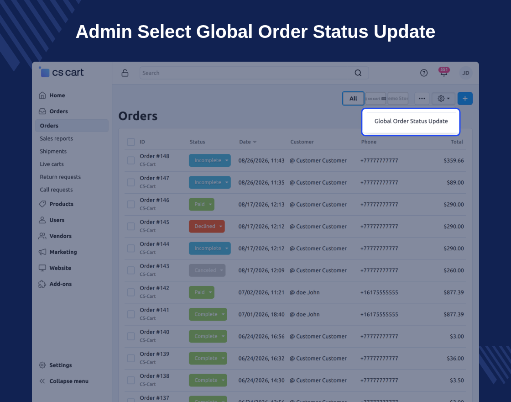
Task: Click the three dots more actions button
Action: tap(422, 99)
